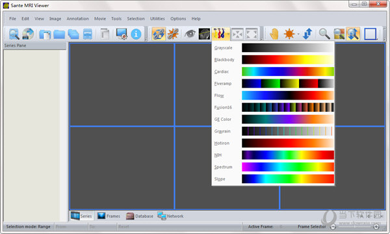
Task: Select the Fusion16 palette entry
Action: tap(273, 107)
